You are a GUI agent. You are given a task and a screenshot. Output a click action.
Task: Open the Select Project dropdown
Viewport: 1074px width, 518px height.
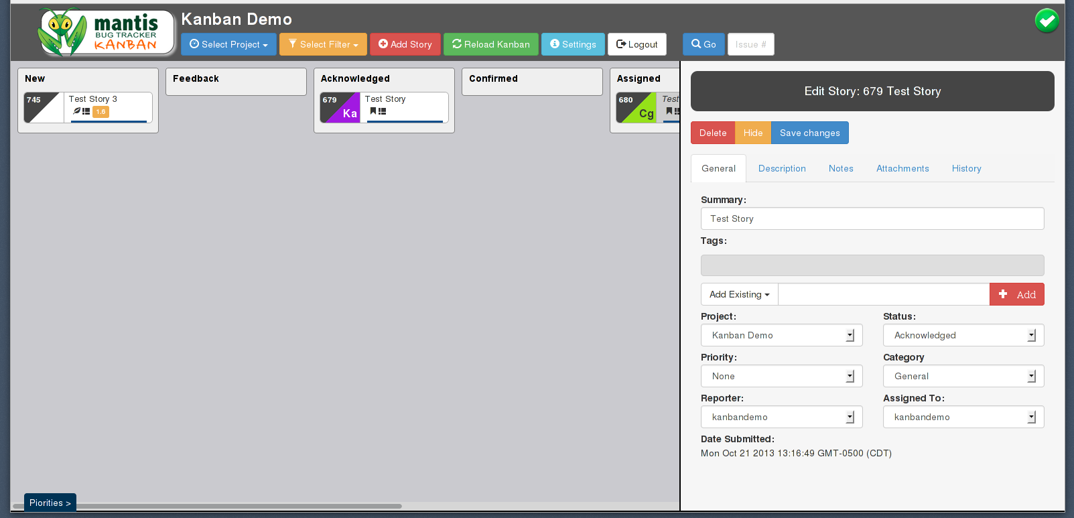[228, 44]
